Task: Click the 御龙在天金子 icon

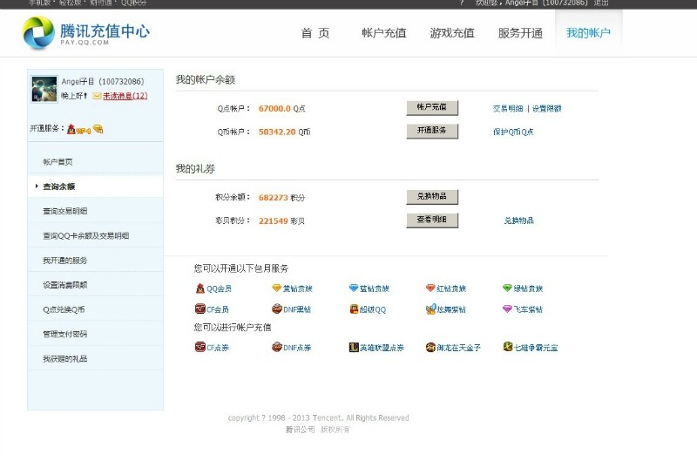Action: [x=430, y=347]
